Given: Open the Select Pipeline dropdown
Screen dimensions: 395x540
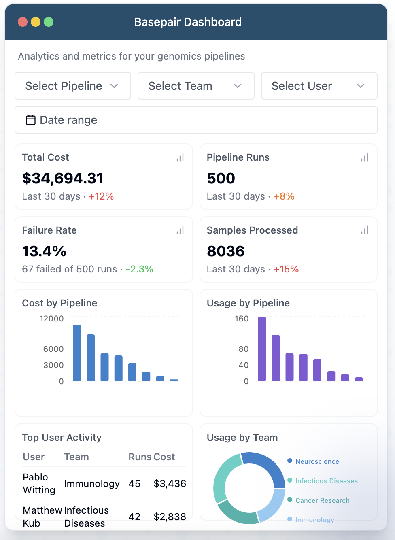Looking at the screenshot, I should tap(72, 86).
